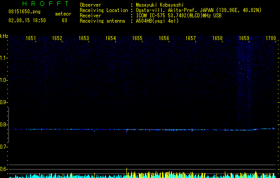Click time marker 1657
Viewport: 280px width, 178px height.
(x=191, y=38)
